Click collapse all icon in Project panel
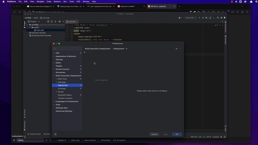This screenshot has width=258, height=145. pos(55,21)
